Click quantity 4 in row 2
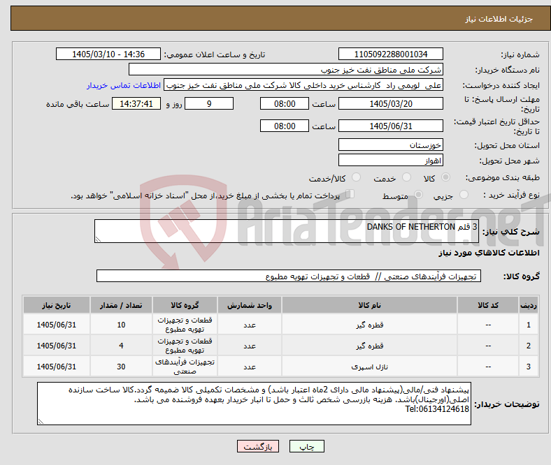 (121, 346)
